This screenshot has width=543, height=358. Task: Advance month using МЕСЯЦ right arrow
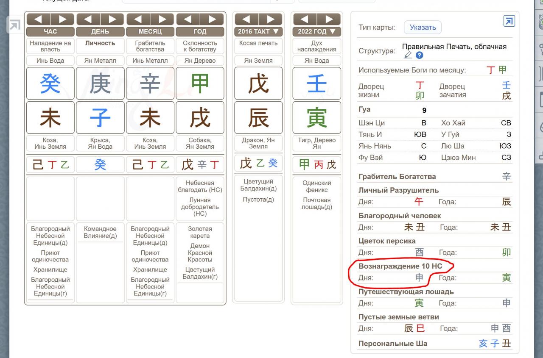pos(162,19)
